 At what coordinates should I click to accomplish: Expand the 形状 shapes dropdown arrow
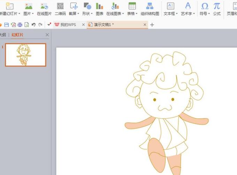click(92, 14)
